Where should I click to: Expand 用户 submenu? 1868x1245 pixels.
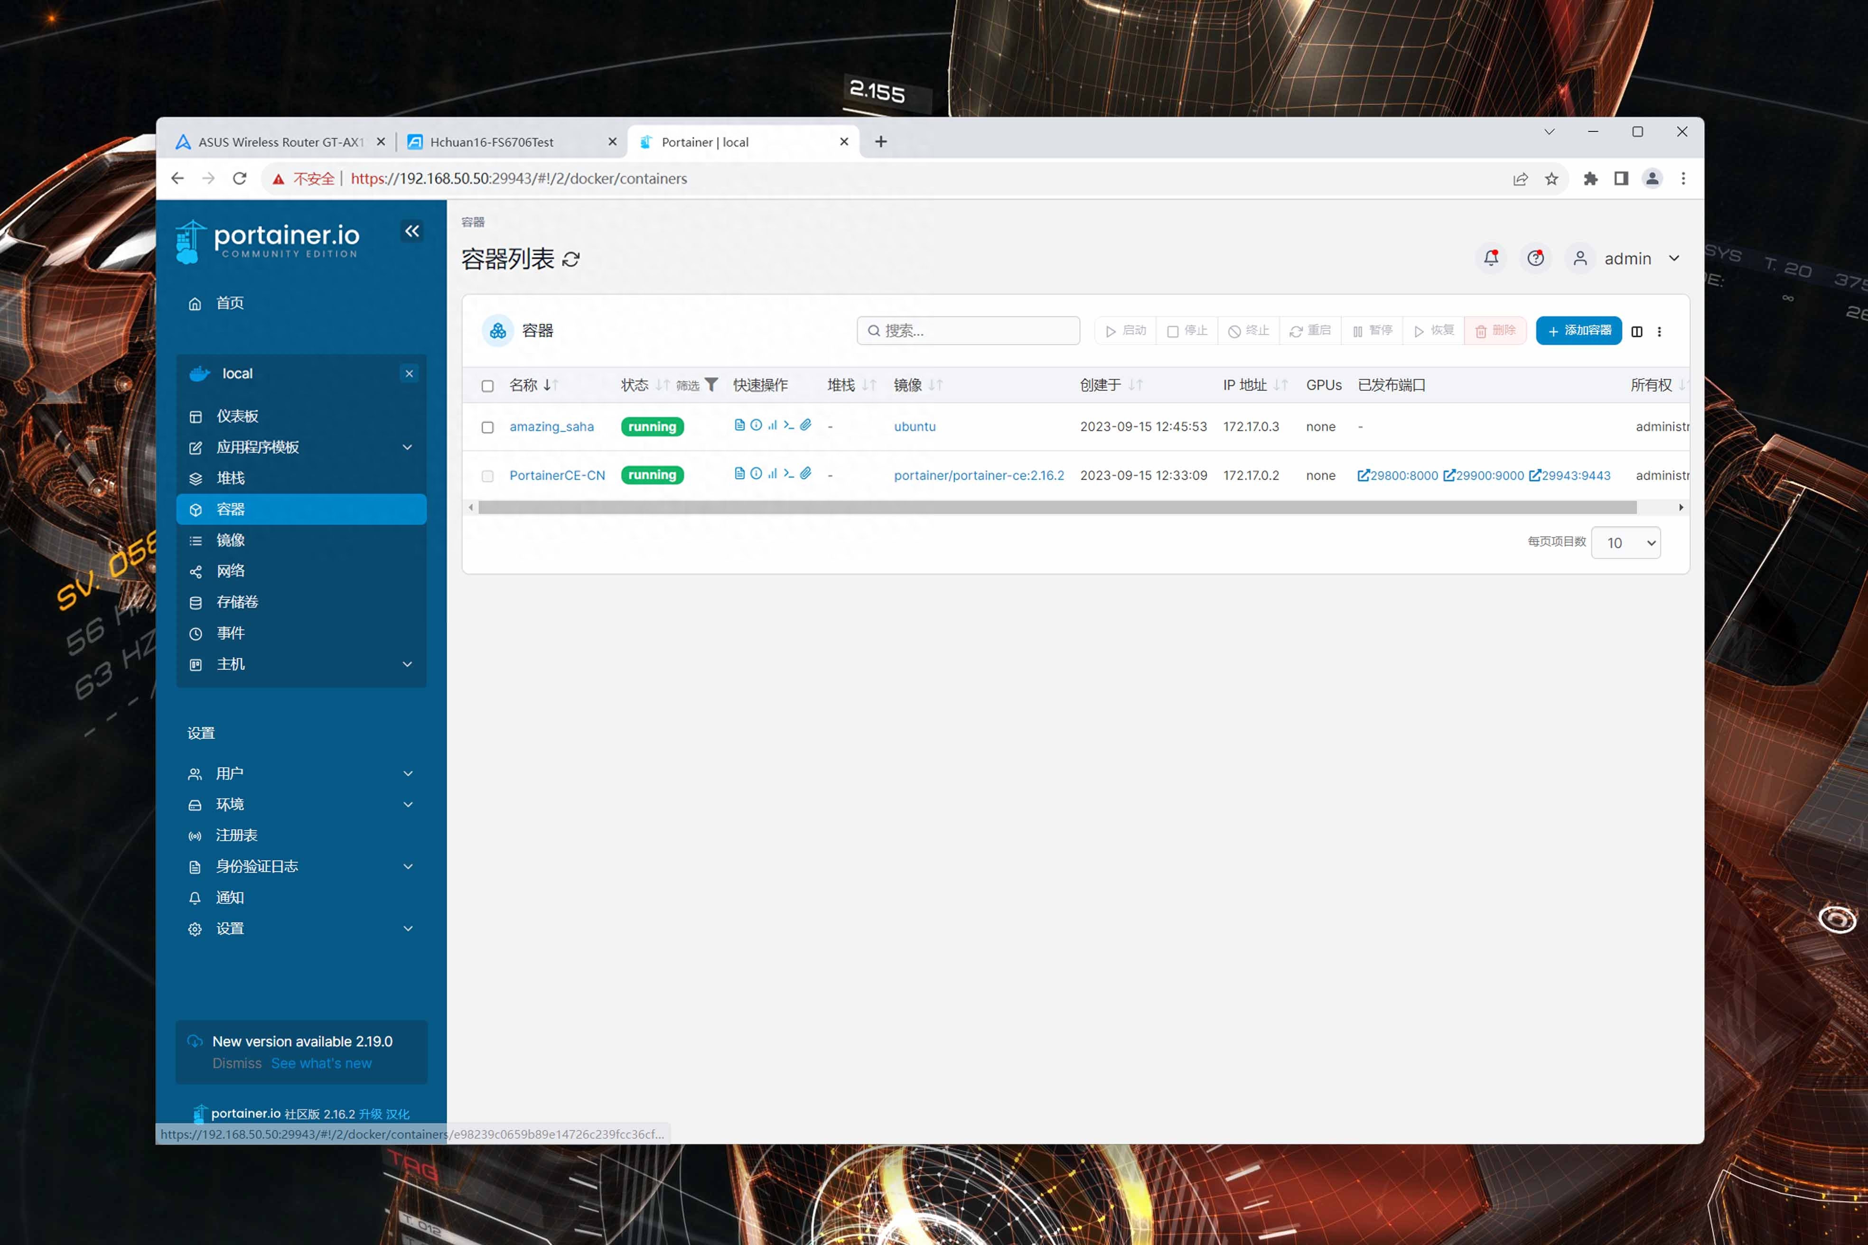click(x=408, y=773)
